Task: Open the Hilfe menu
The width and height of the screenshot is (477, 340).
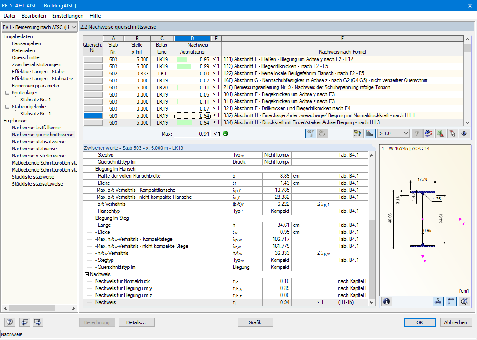Action: pos(95,16)
